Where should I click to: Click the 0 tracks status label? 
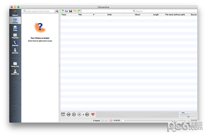pyautogui.click(x=96, y=121)
